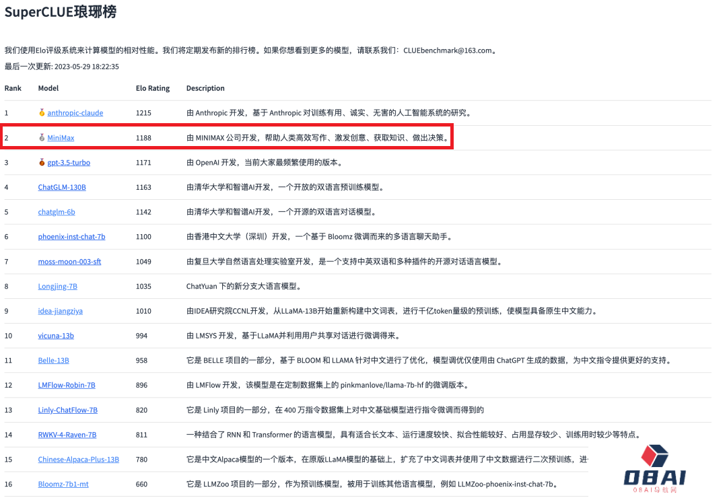Viewport: 727px width, 500px height.
Task: Open the phoenix-inst-chat-7b link
Action: pyautogui.click(x=71, y=237)
